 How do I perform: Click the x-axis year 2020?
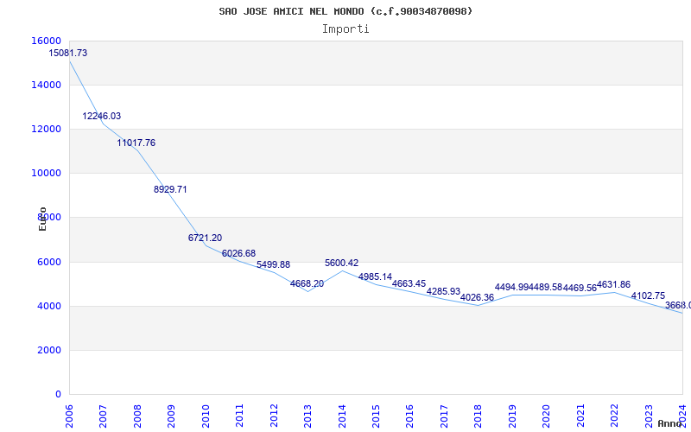(x=547, y=415)
